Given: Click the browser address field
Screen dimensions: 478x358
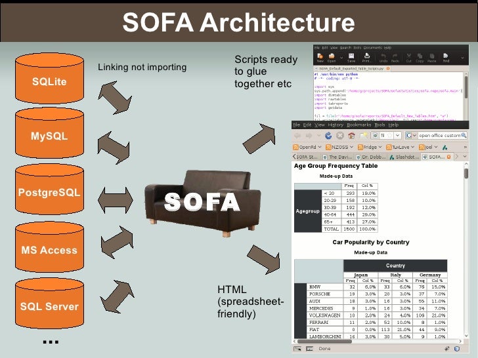Looking at the screenshot, I should click(x=385, y=135).
